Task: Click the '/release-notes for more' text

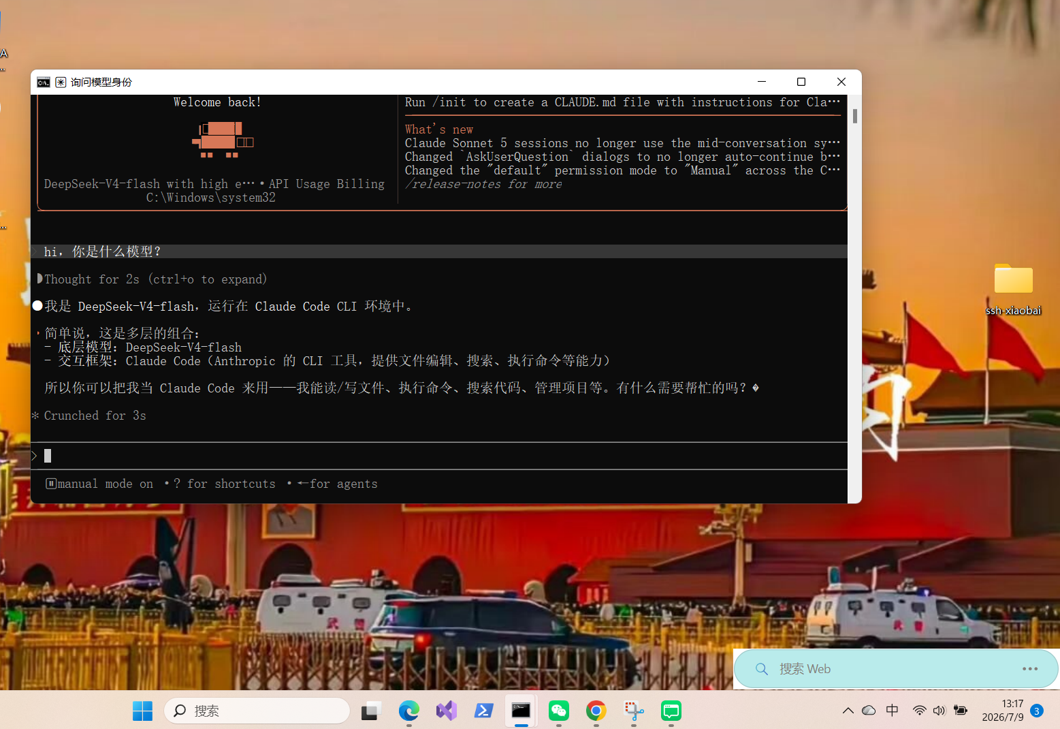Action: [x=483, y=184]
